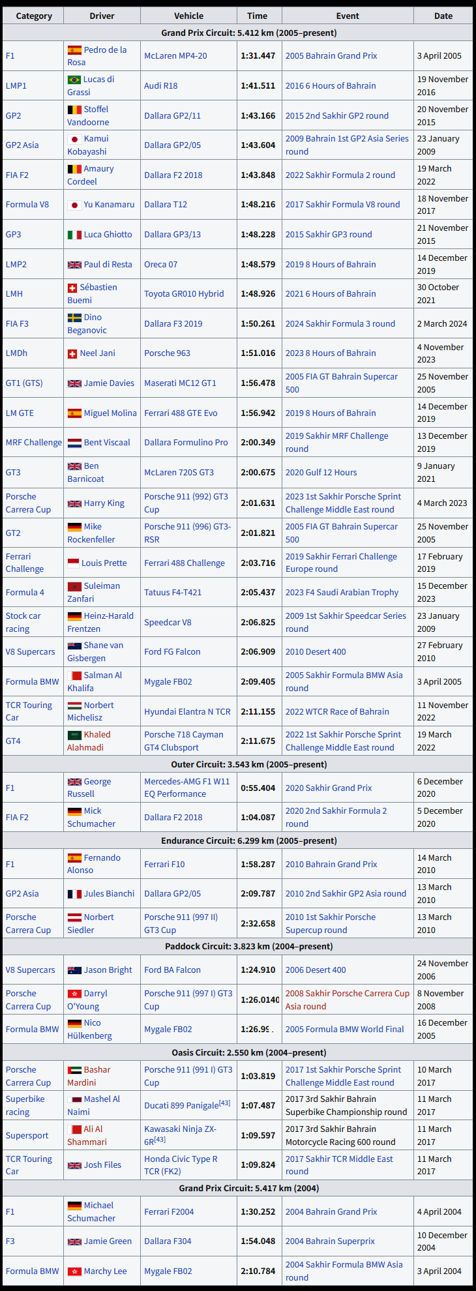
Task: Click the Hong Kong flag beside Marchy Lee
Action: click(x=74, y=1271)
